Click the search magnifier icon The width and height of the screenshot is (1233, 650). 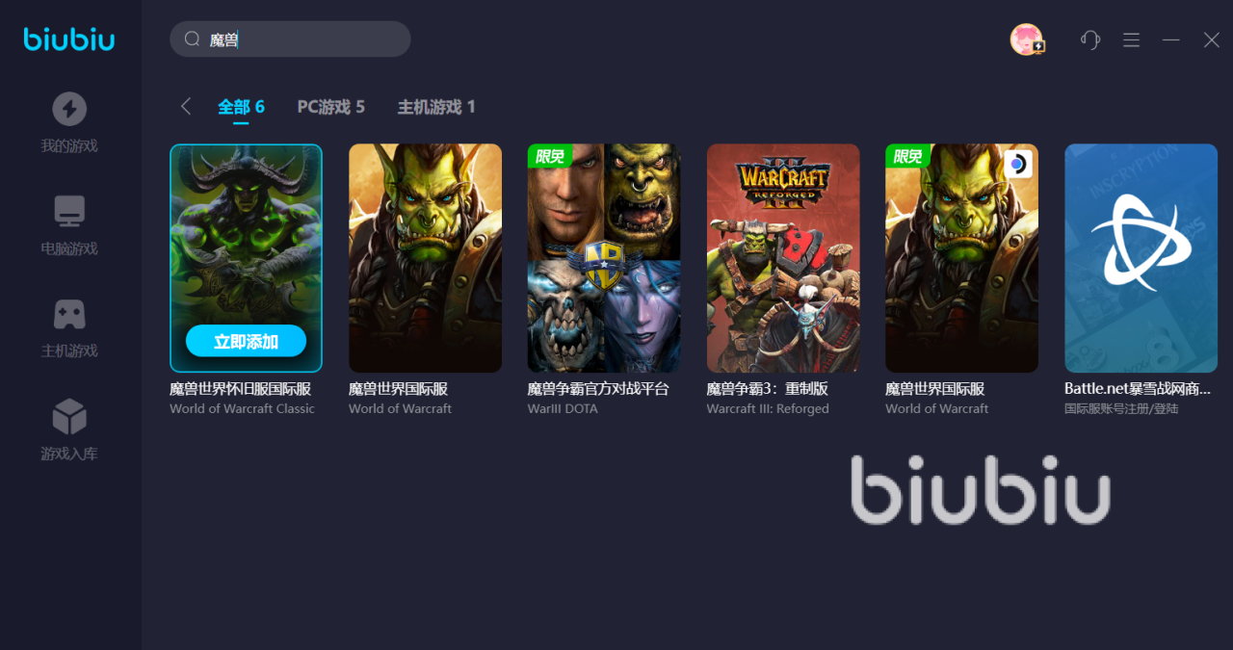[192, 39]
